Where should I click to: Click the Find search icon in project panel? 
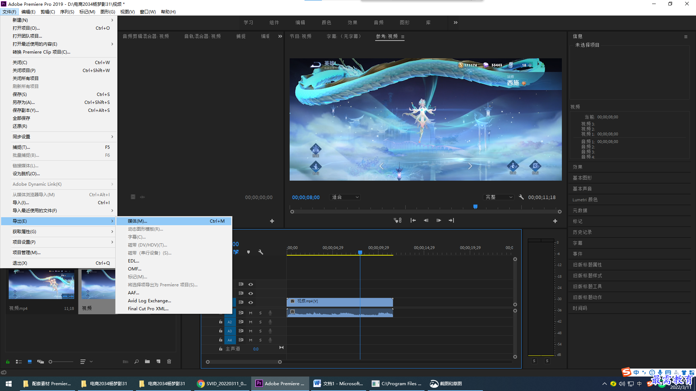click(x=137, y=362)
